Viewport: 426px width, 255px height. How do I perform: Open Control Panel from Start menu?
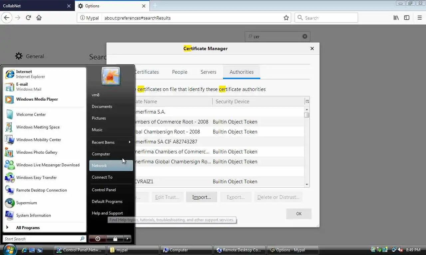click(x=111, y=190)
